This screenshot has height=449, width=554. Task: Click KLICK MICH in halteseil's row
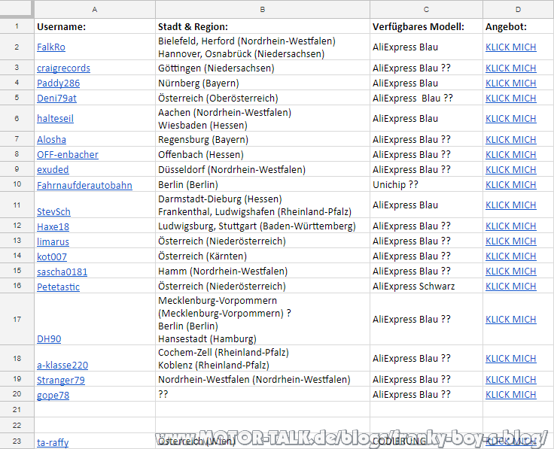click(x=511, y=119)
